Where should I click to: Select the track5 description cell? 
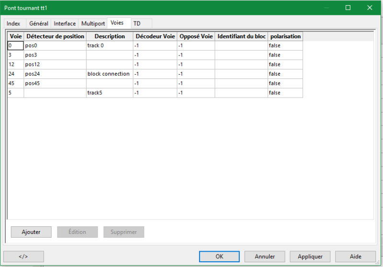point(109,93)
